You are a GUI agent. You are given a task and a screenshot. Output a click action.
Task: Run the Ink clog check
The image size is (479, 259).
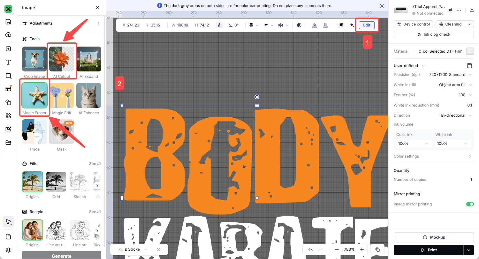pyautogui.click(x=434, y=34)
